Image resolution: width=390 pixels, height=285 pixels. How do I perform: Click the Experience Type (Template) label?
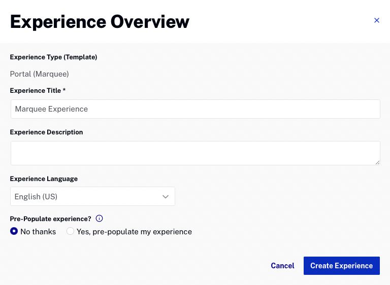53,57
